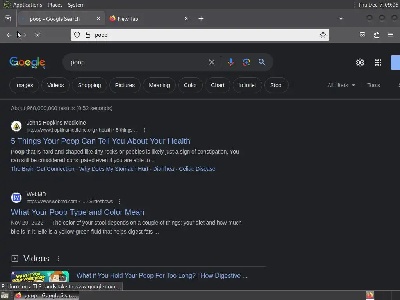Select the Chart filter chip
Image resolution: width=400 pixels, height=300 pixels.
tap(218, 85)
